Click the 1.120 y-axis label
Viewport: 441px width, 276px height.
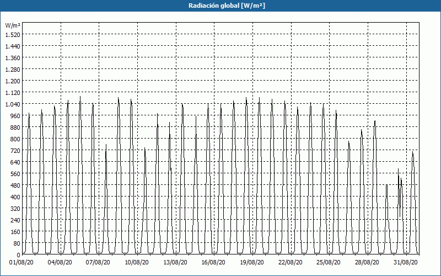13,93
